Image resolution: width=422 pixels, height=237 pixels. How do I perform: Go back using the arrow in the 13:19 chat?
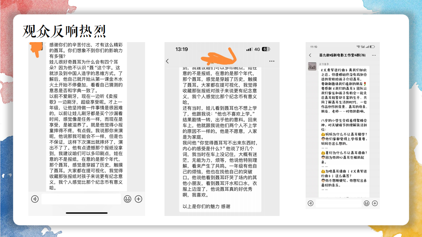pyautogui.click(x=167, y=61)
